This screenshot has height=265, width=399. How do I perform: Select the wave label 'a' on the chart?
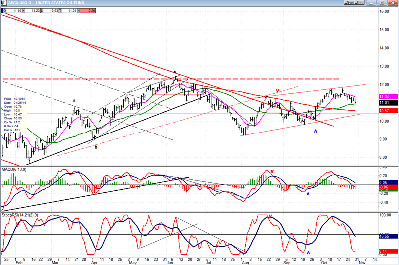coord(75,101)
